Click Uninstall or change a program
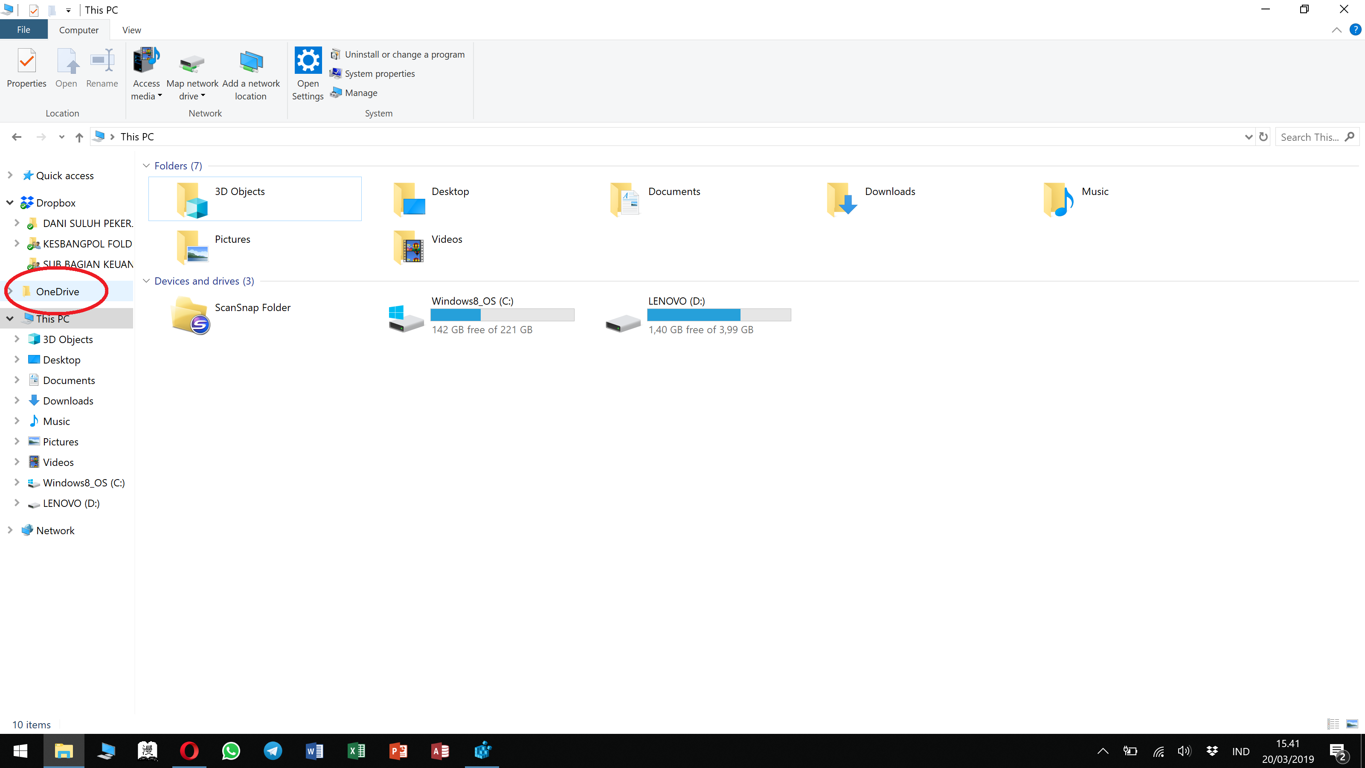Screen dimensions: 1365x768 pyautogui.click(x=404, y=55)
